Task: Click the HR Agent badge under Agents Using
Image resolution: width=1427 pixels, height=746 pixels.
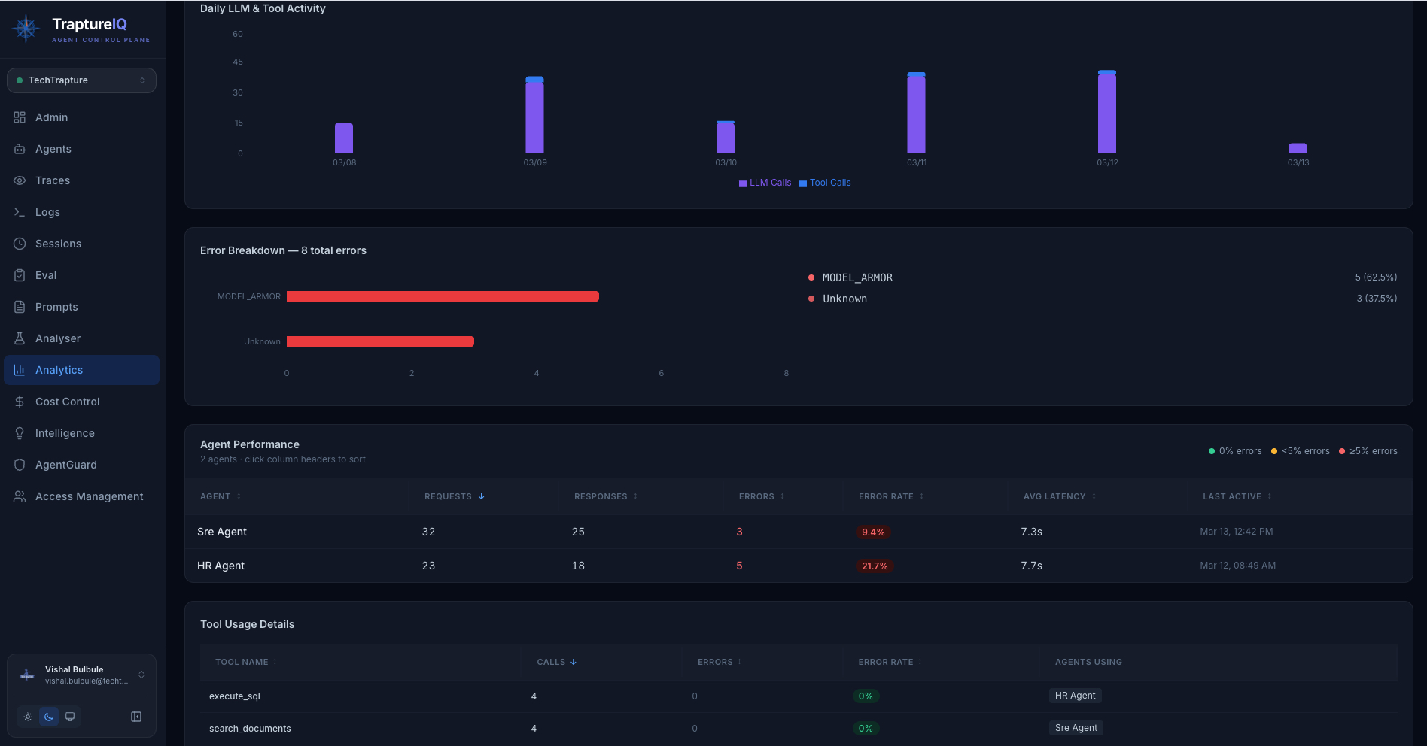Action: pyautogui.click(x=1075, y=696)
